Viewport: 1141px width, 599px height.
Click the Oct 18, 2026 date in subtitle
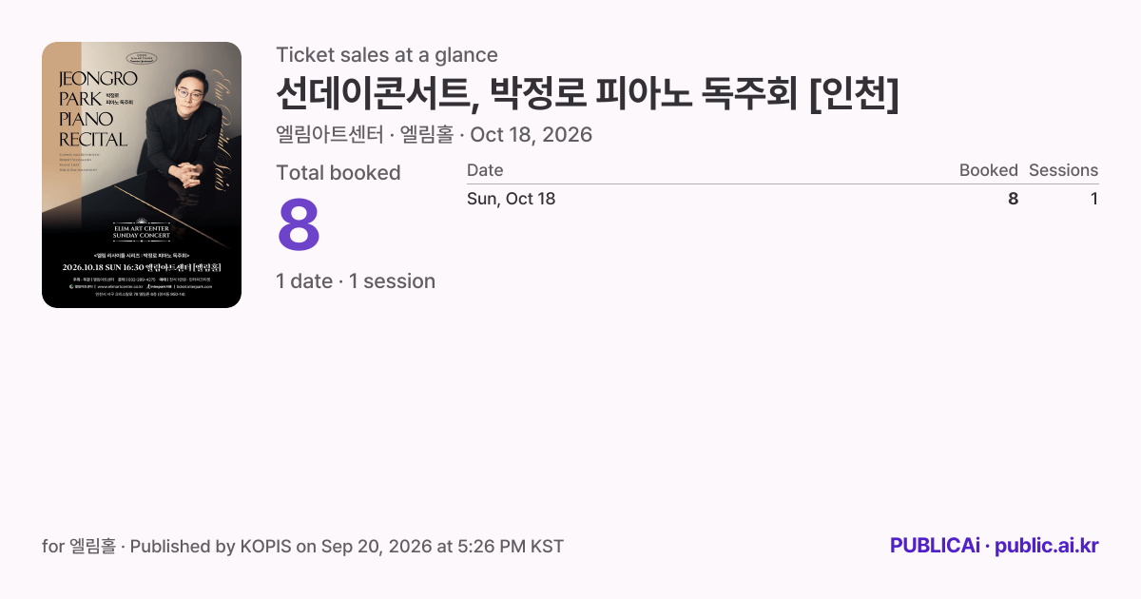tap(532, 135)
